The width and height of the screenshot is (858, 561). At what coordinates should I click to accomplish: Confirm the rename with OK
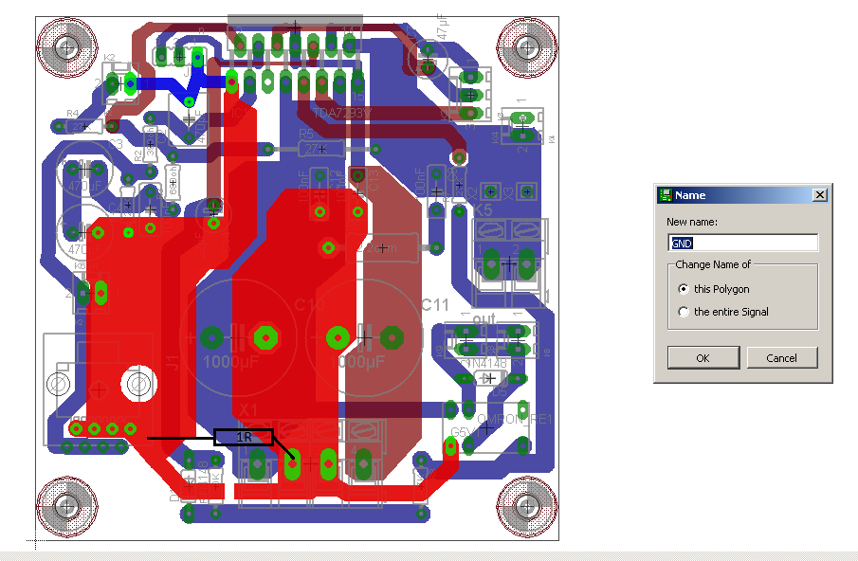[x=703, y=357]
